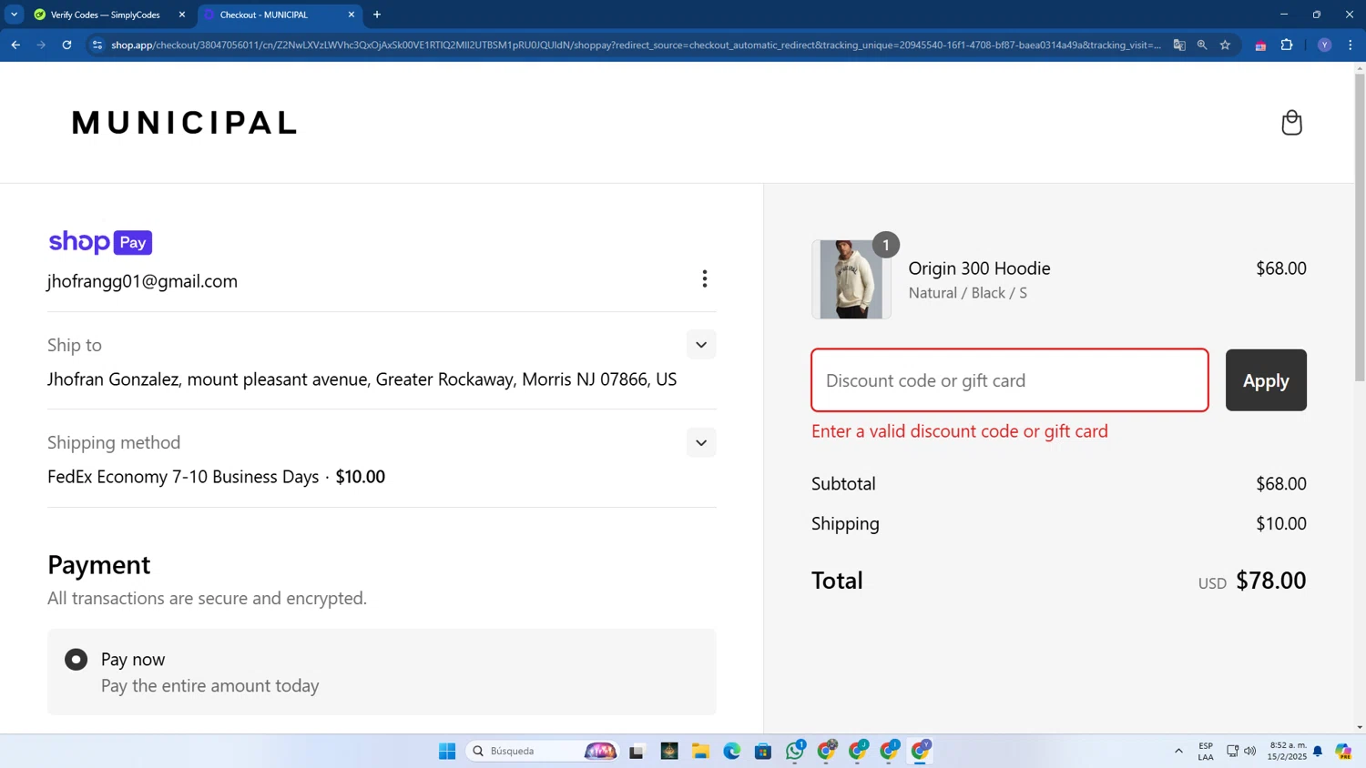Click the Shop Pay logo
The width and height of the screenshot is (1366, 768).
100,242
